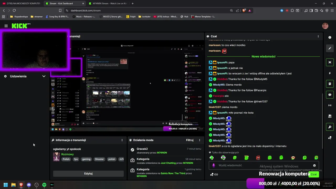
Task: Open stream info panel three-dot menu
Action: tap(122, 140)
